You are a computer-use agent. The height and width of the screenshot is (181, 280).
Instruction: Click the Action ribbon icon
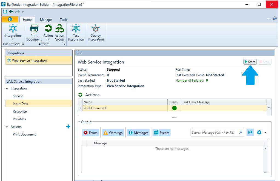point(48,28)
